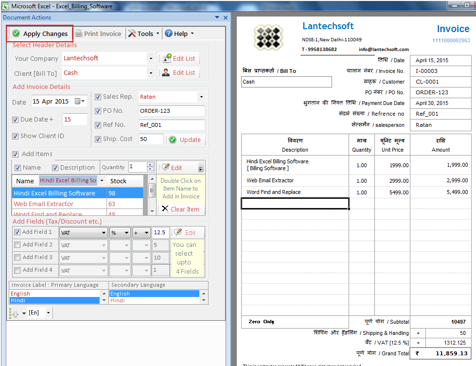This screenshot has width=476, height=366.
Task: Select Hindi as primary language
Action: click(54, 300)
